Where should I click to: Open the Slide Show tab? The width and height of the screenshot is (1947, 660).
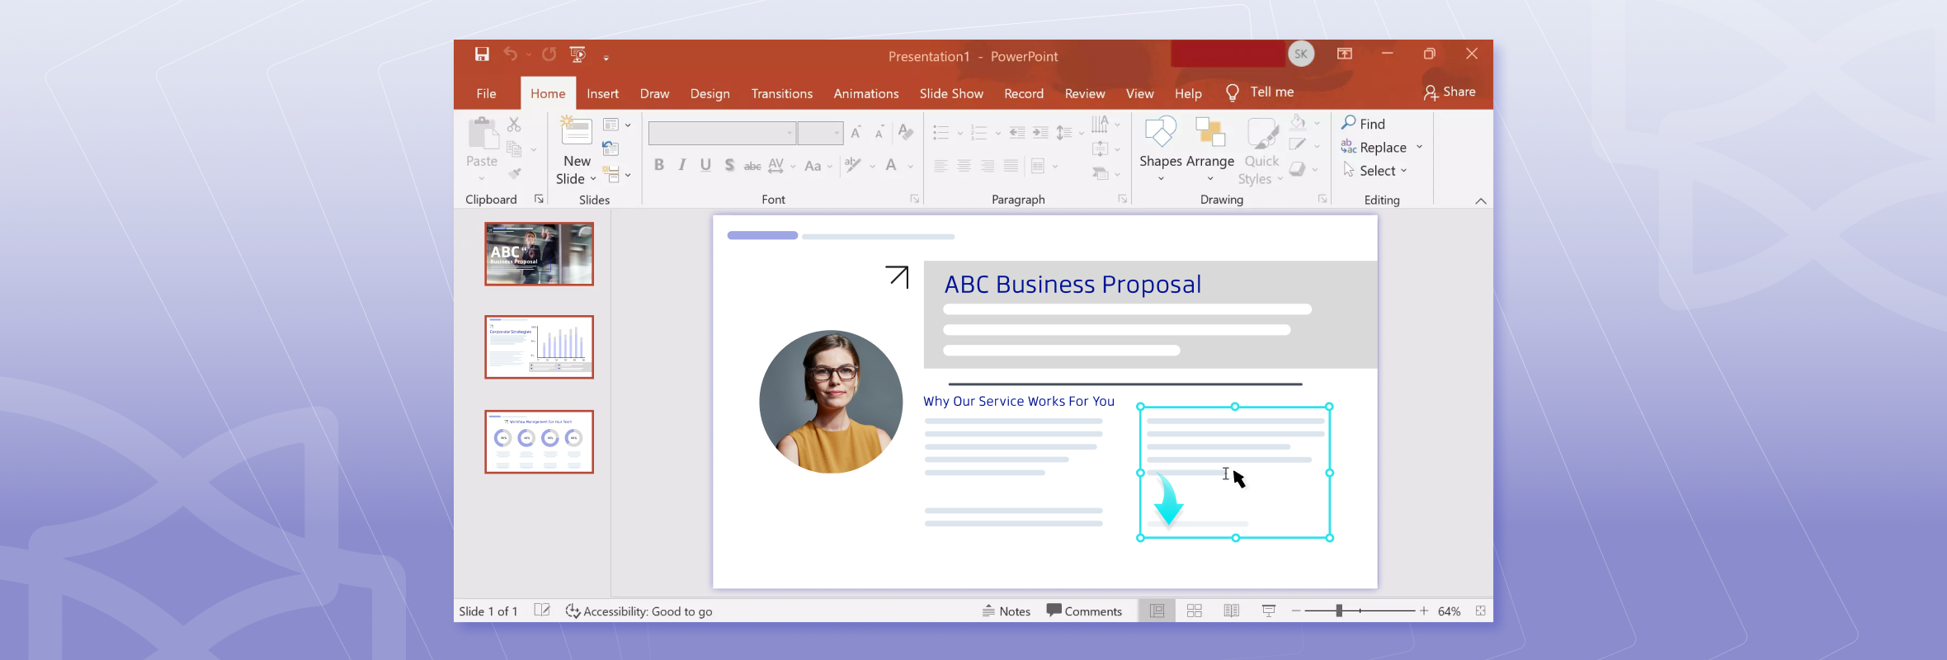click(951, 93)
